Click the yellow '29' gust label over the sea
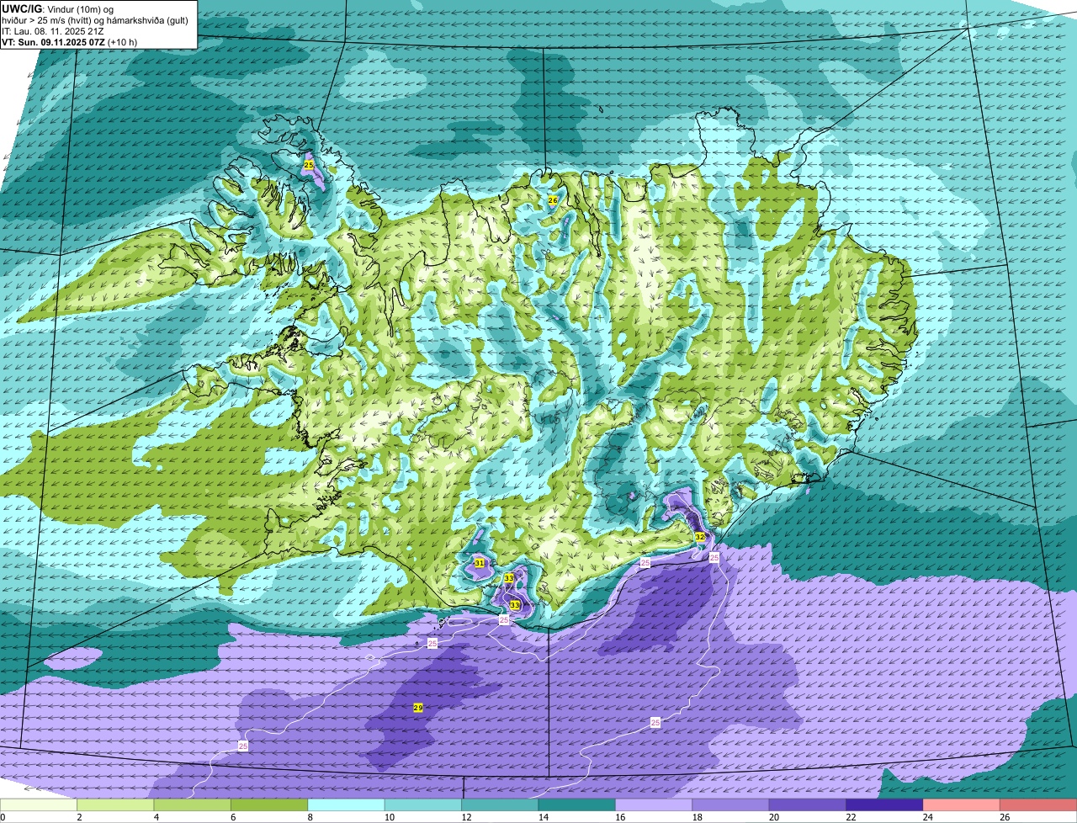 pos(418,708)
